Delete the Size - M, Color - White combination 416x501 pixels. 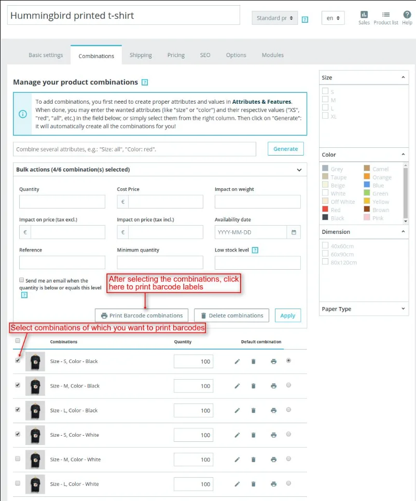253,460
